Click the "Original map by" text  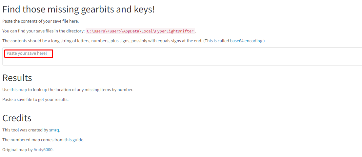pos(17,149)
